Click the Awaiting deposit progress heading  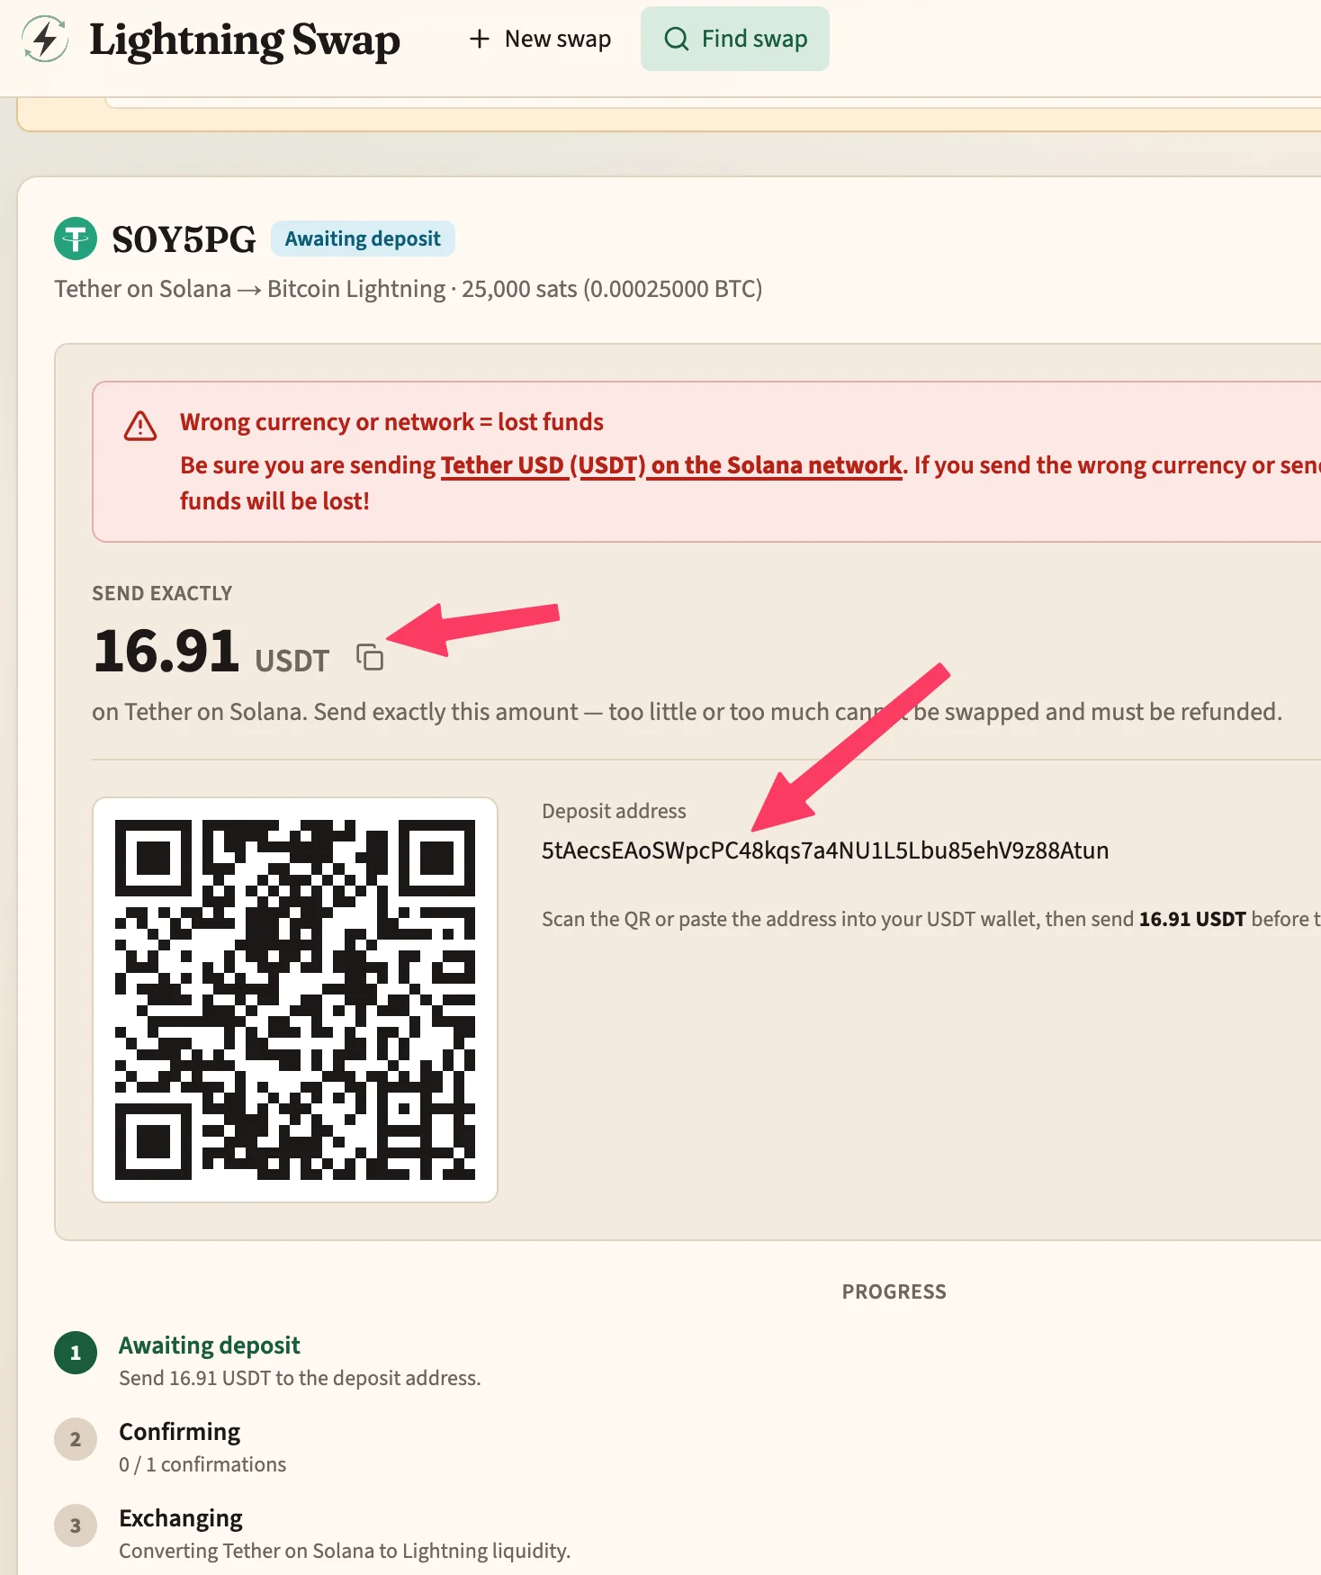(x=210, y=1345)
